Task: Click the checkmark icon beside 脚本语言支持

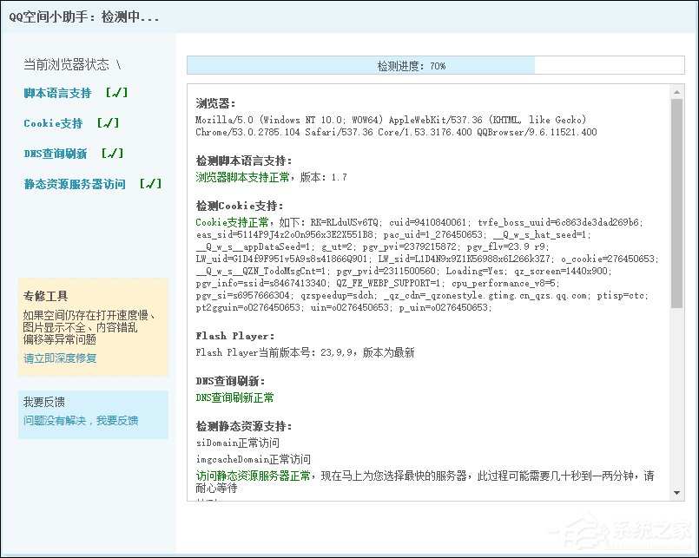Action: (x=116, y=93)
